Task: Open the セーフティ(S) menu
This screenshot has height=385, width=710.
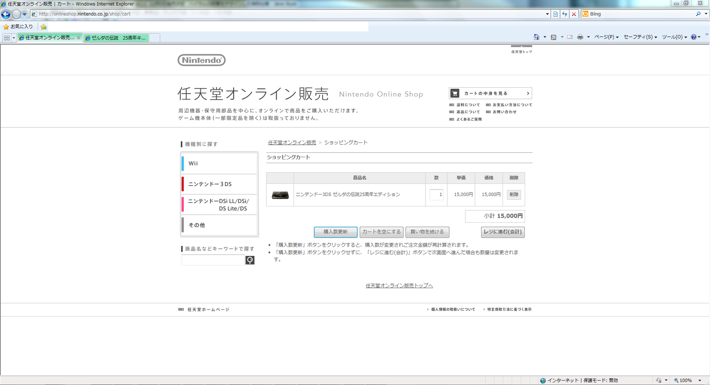Action: (640, 37)
